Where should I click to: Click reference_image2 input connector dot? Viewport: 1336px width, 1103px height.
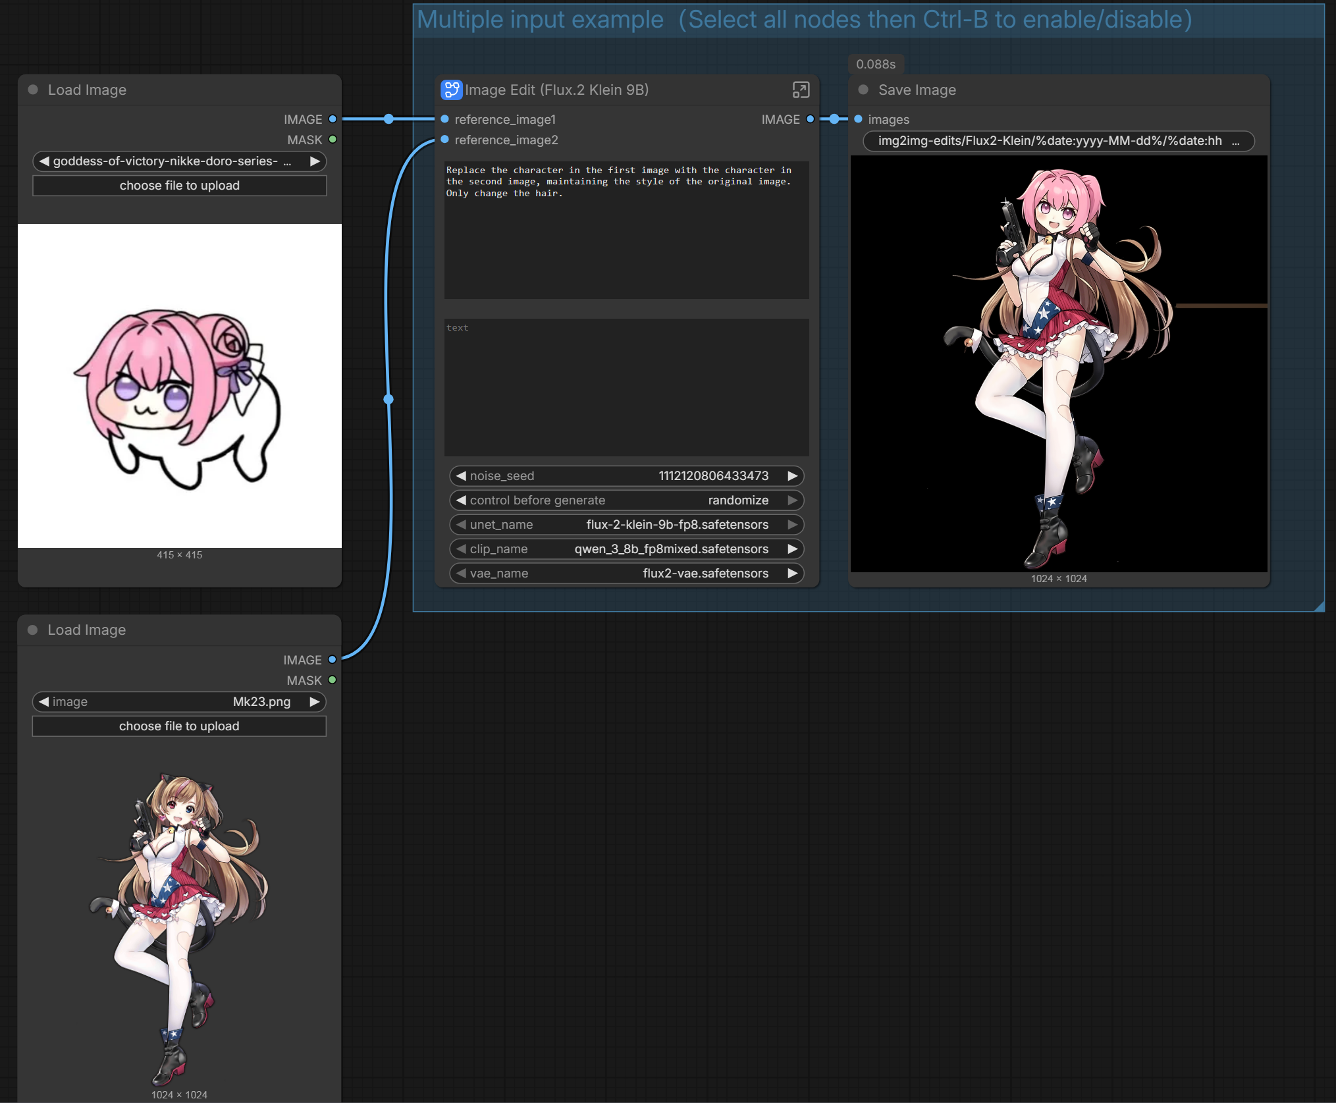tap(445, 140)
